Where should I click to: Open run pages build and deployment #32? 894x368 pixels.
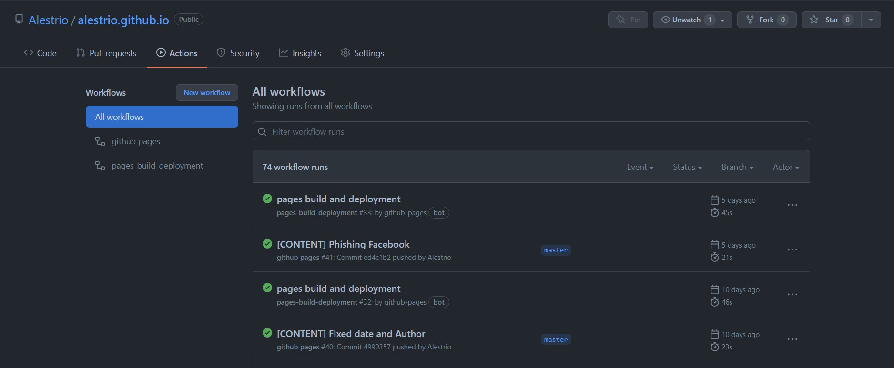click(x=338, y=288)
